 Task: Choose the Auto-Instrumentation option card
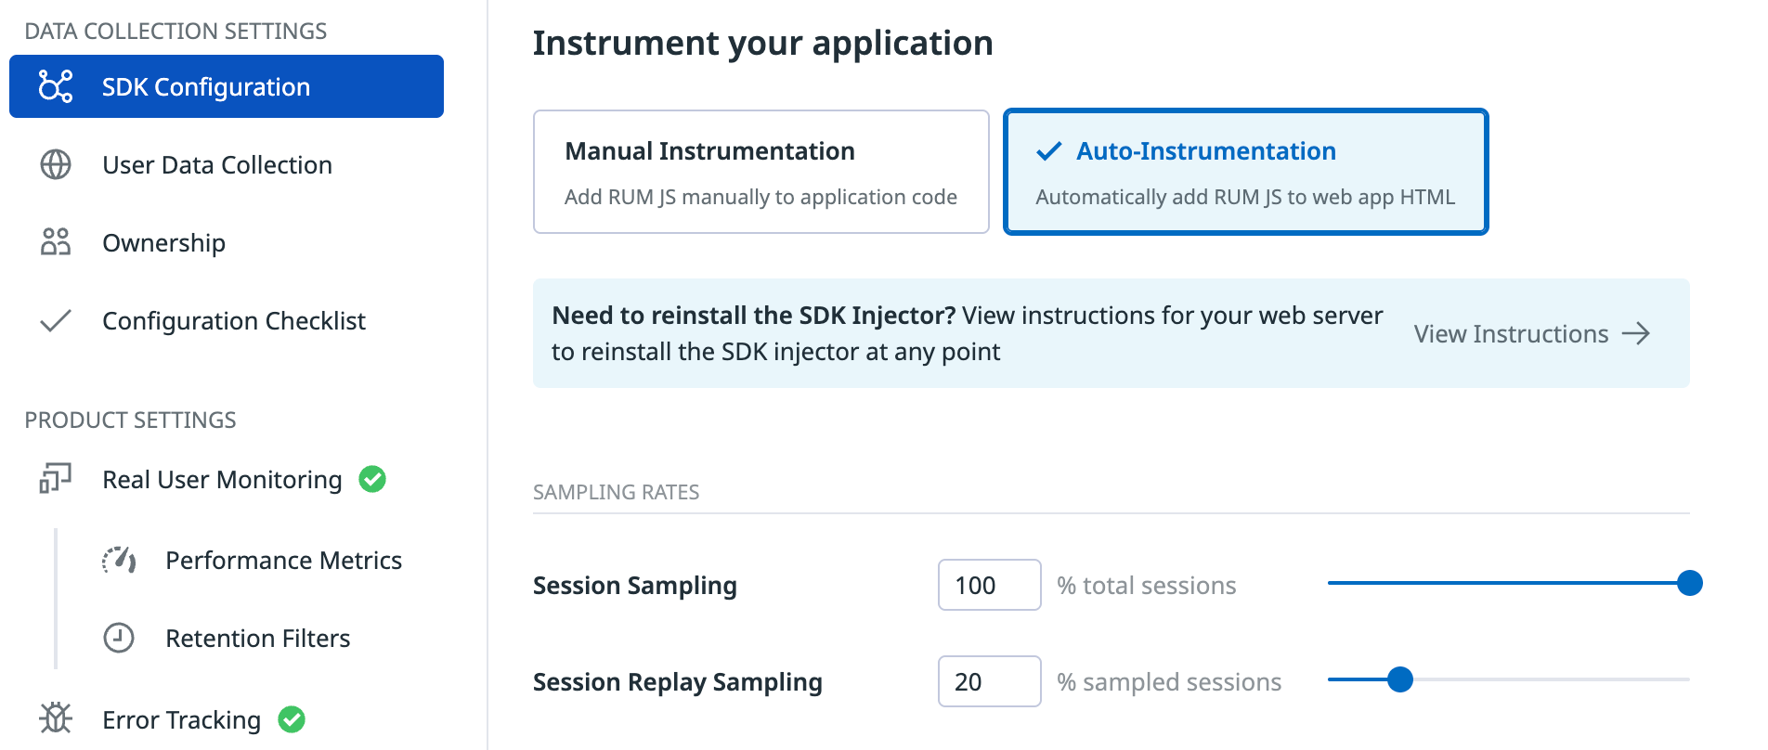(x=1245, y=172)
